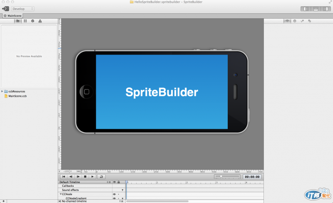Click the No Preview Available pane
This screenshot has width=333, height=203.
click(29, 56)
